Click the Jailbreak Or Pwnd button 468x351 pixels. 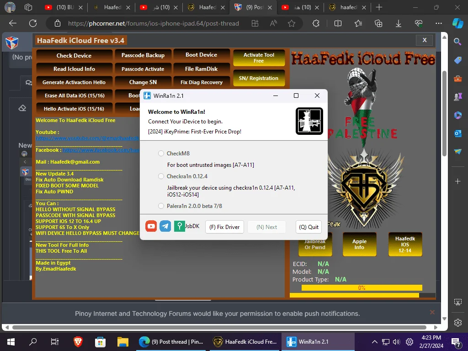[x=315, y=248]
